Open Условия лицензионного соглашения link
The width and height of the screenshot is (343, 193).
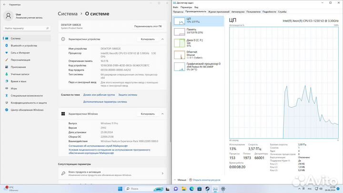tap(110, 152)
